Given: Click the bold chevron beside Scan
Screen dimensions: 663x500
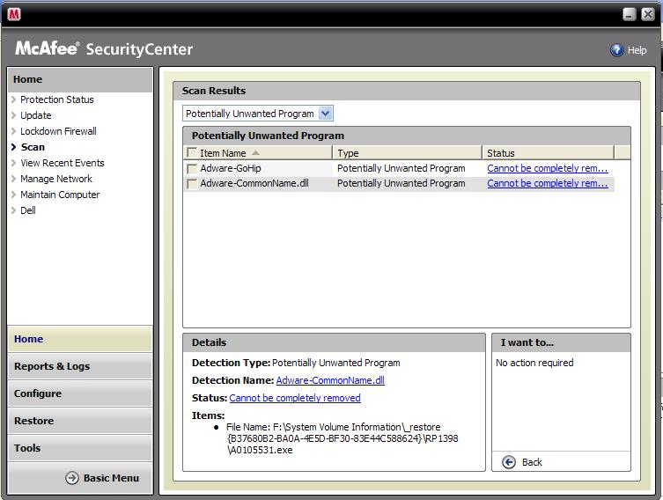Looking at the screenshot, I should click(13, 147).
